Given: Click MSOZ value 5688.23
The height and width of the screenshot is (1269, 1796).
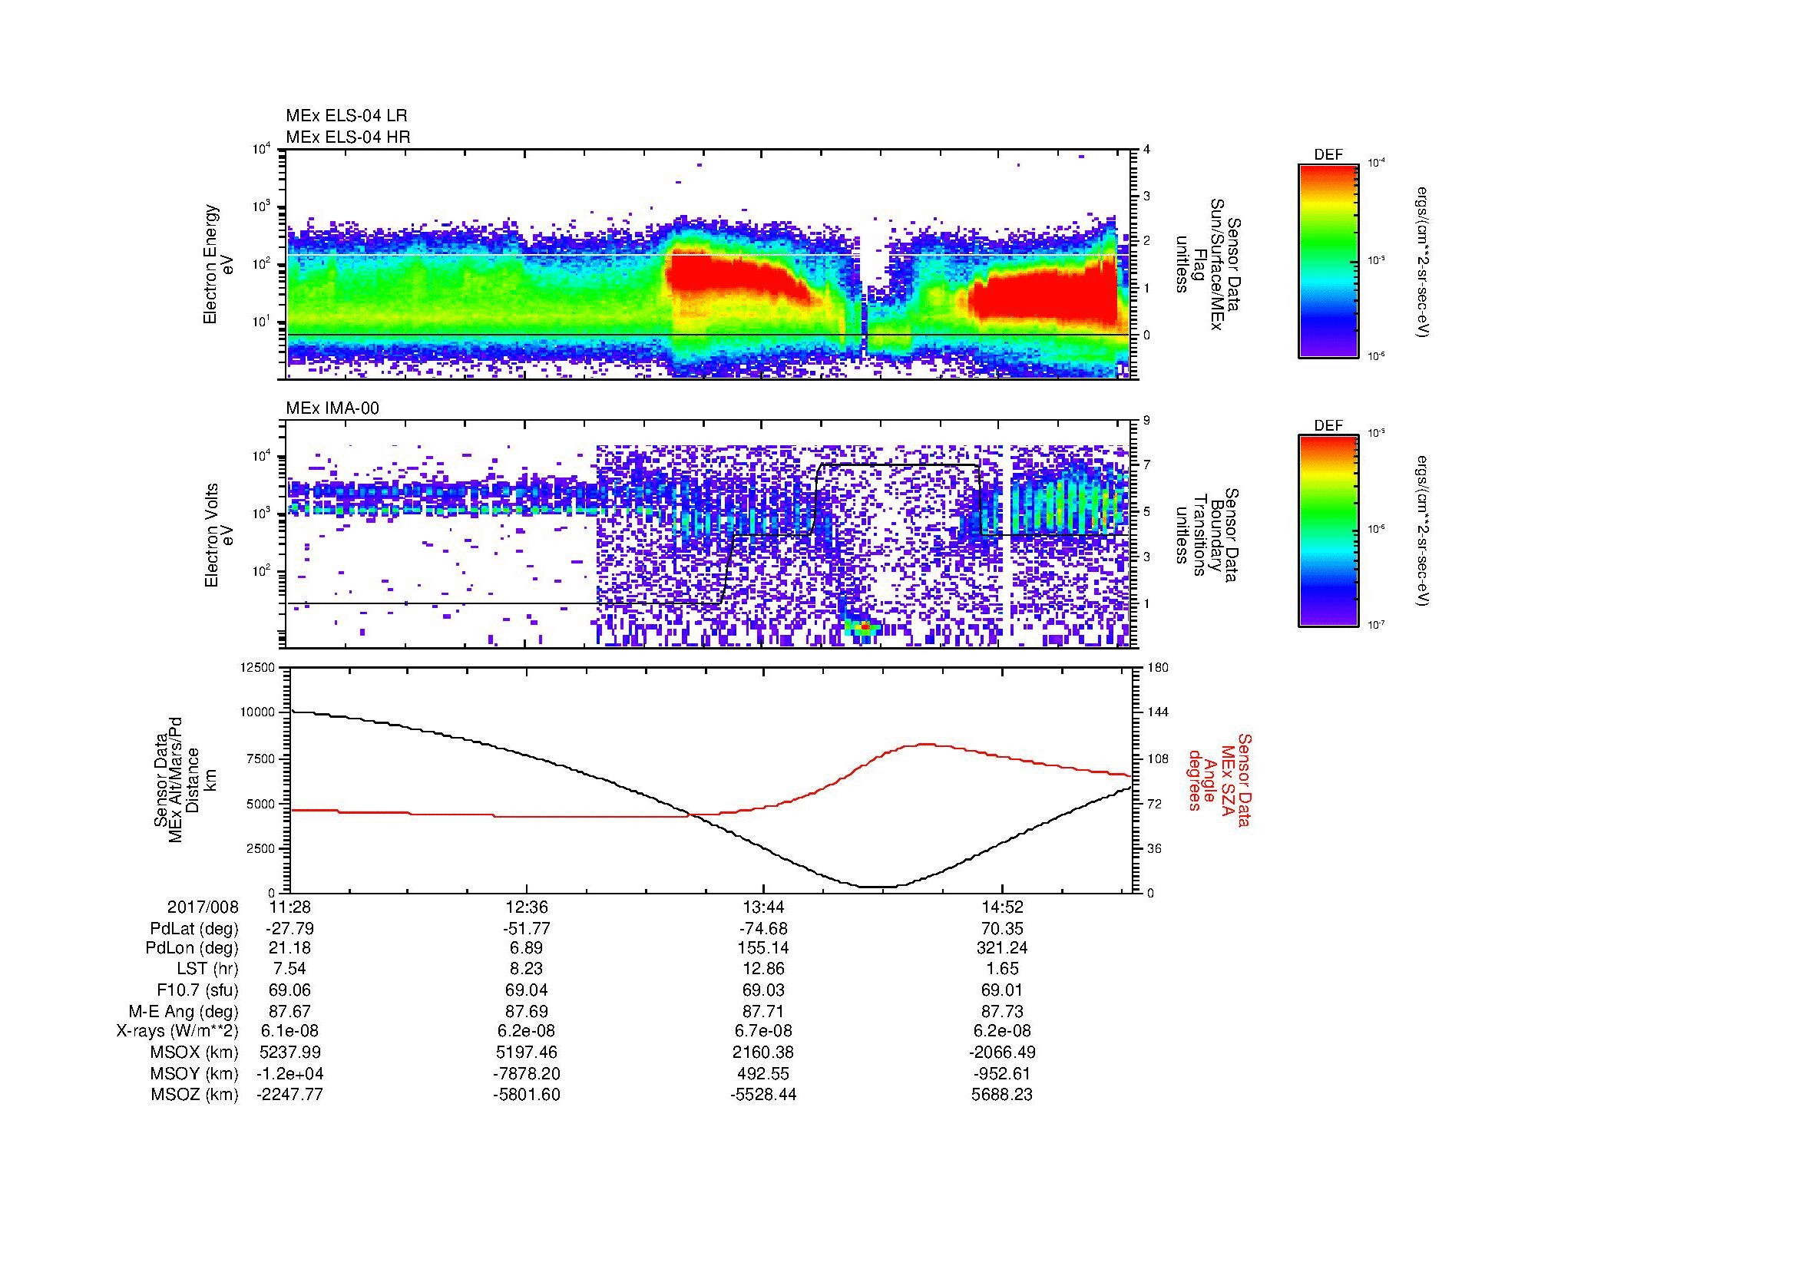Looking at the screenshot, I should [x=1002, y=1095].
